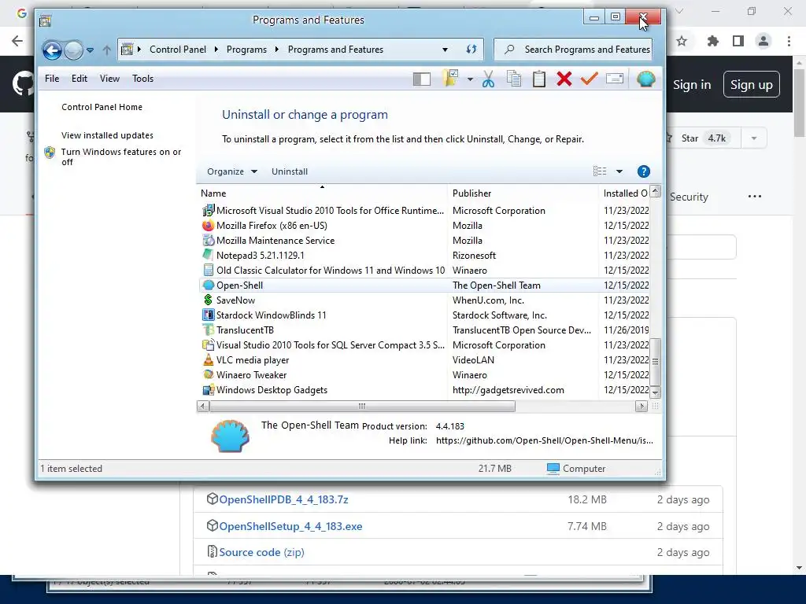Open the Chrome extensions puzzle icon
Screen dimensions: 806x604
pos(712,41)
